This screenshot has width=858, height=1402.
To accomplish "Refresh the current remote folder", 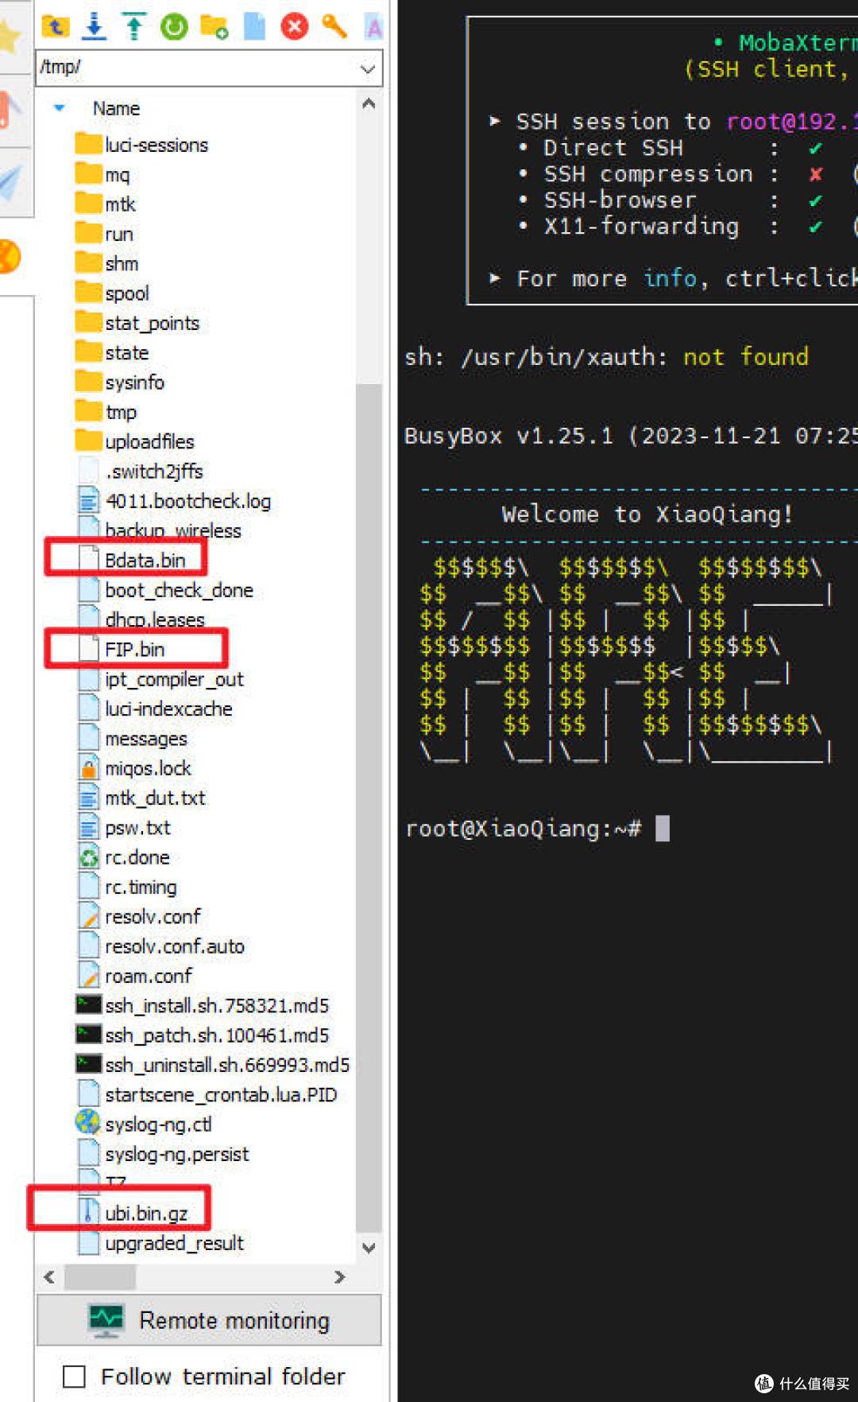I will pyautogui.click(x=174, y=27).
